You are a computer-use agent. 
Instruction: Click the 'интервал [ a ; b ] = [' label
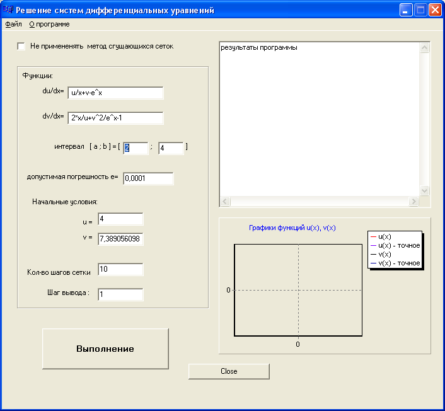(87, 147)
